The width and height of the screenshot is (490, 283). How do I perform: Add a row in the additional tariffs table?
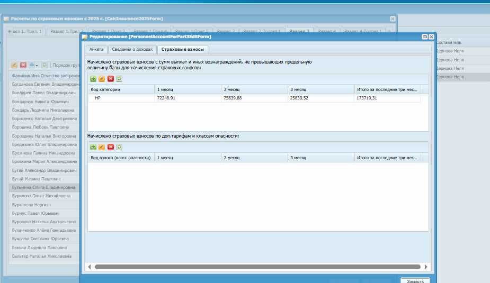[93, 147]
